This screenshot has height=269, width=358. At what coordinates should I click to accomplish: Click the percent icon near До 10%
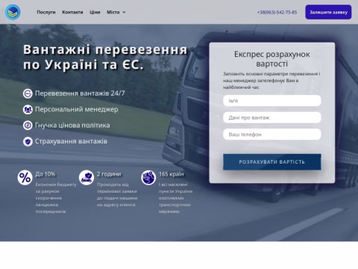(x=25, y=178)
